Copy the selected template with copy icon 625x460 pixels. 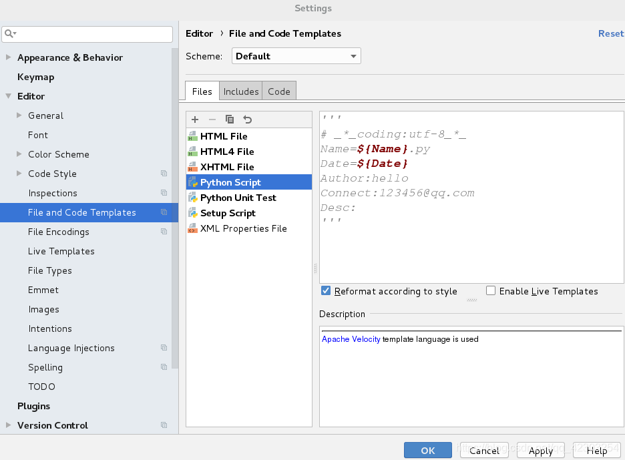coord(230,120)
